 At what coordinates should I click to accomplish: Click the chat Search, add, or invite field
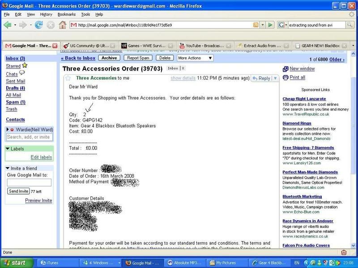point(29,137)
